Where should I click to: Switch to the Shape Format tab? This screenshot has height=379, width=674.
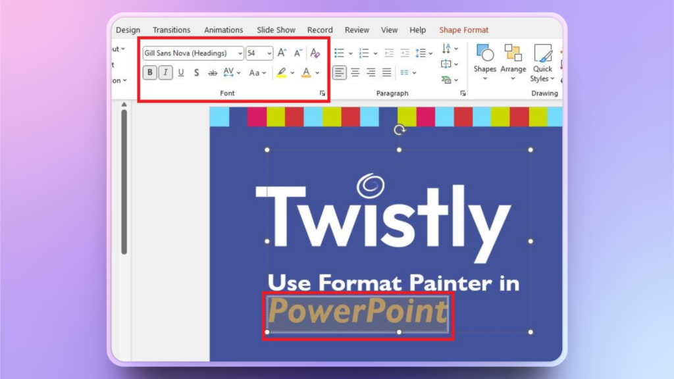[x=463, y=30]
